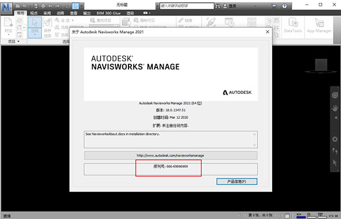341x219 pixels.
Task: Switch to the 视点 ribbon tab
Action: pos(34,13)
